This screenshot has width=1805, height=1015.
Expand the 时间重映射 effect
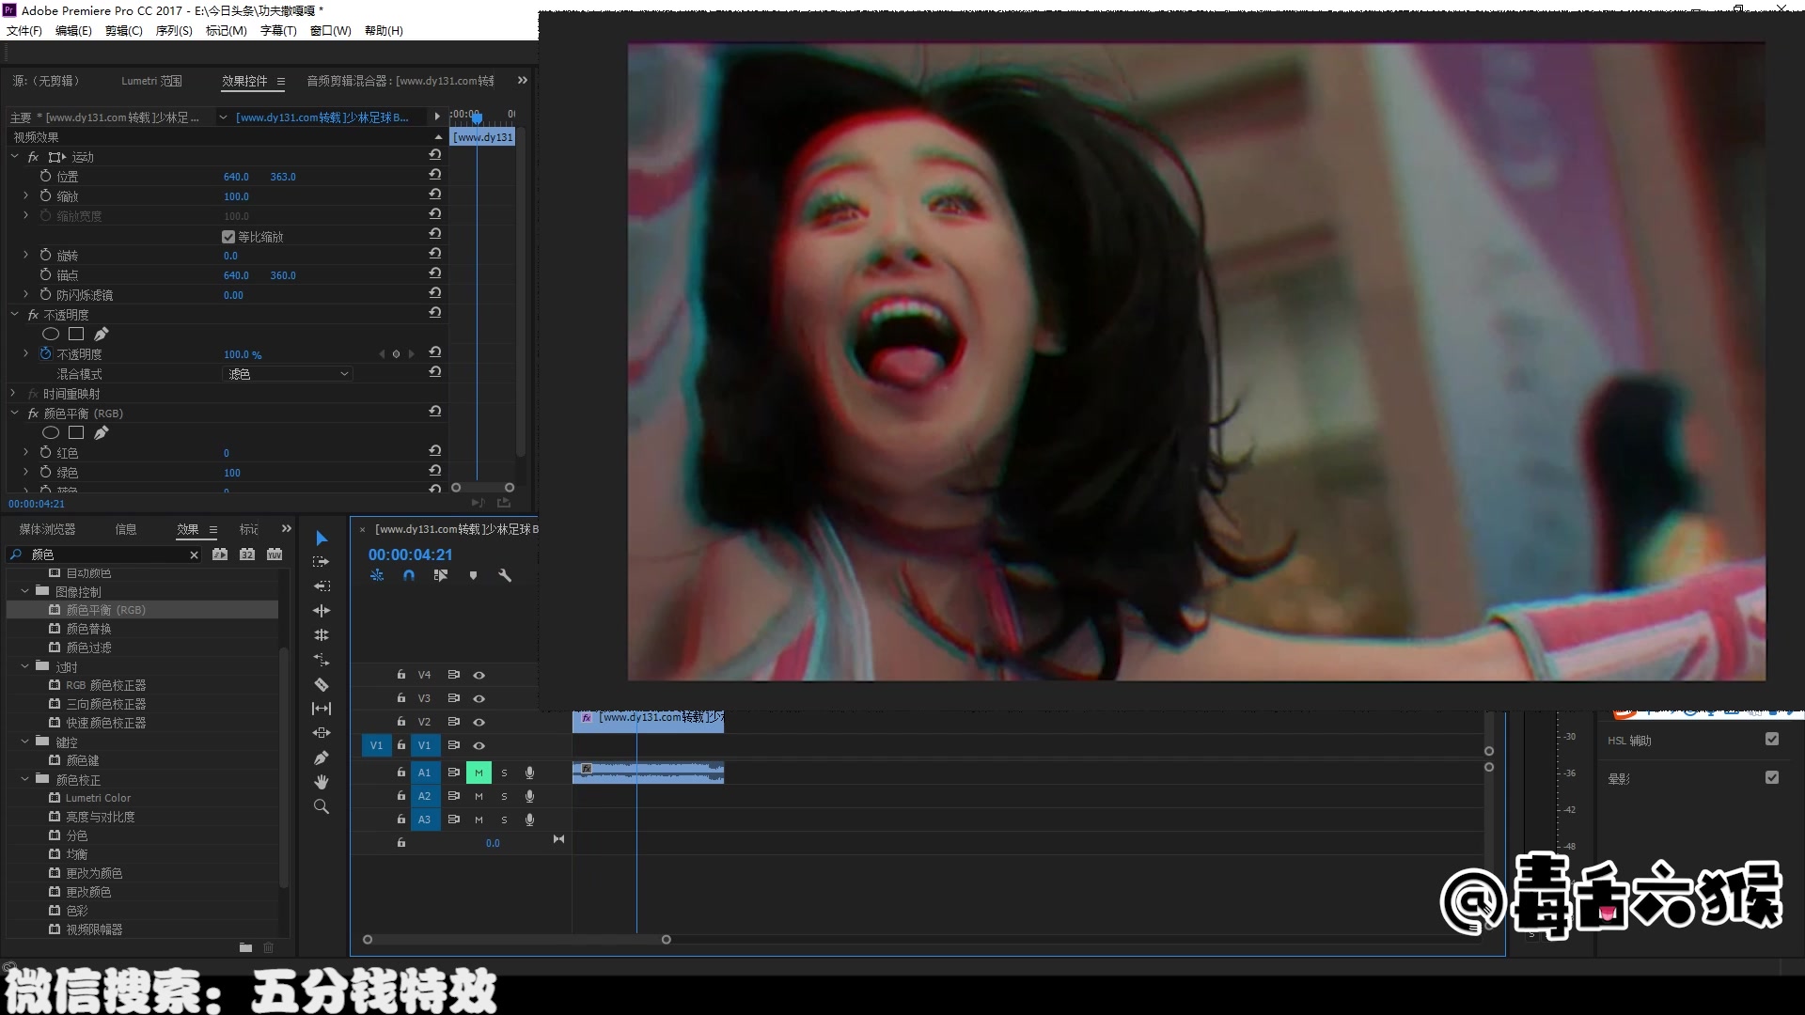tap(14, 393)
